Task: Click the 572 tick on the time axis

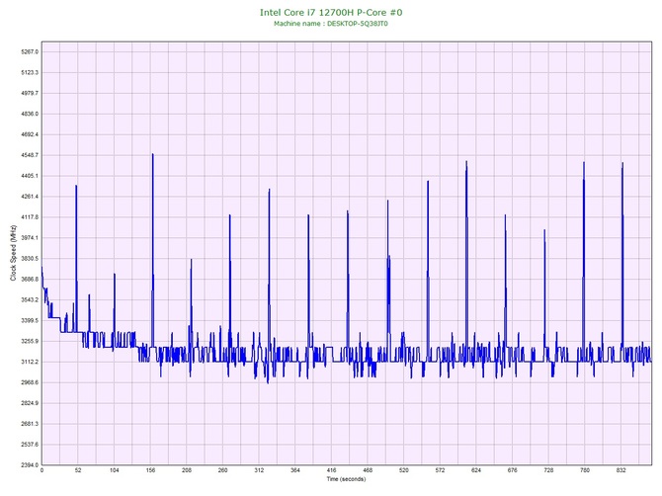Action: 440,470
